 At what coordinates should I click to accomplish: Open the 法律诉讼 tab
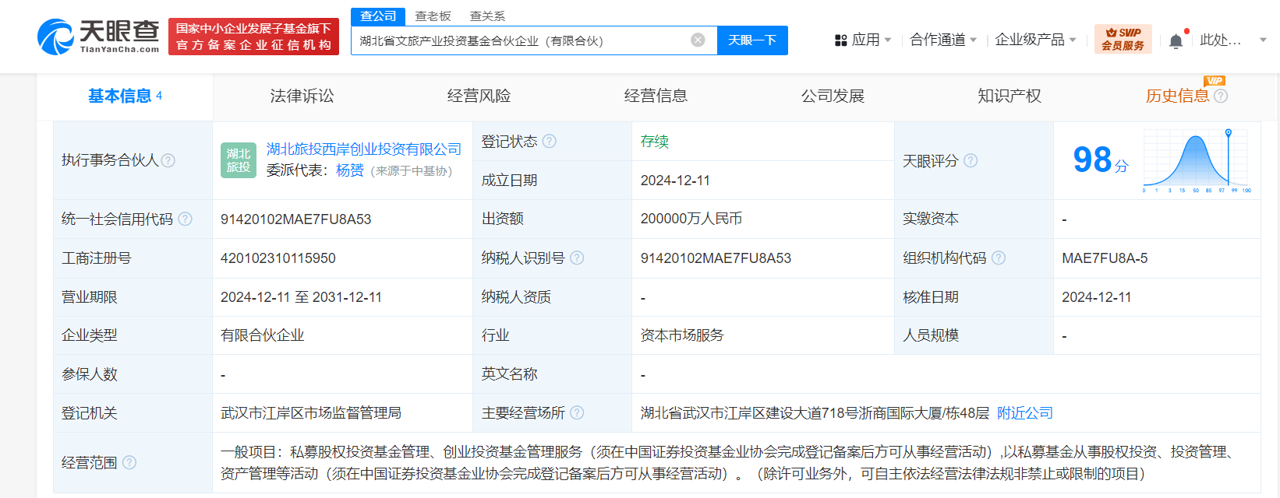[x=302, y=96]
